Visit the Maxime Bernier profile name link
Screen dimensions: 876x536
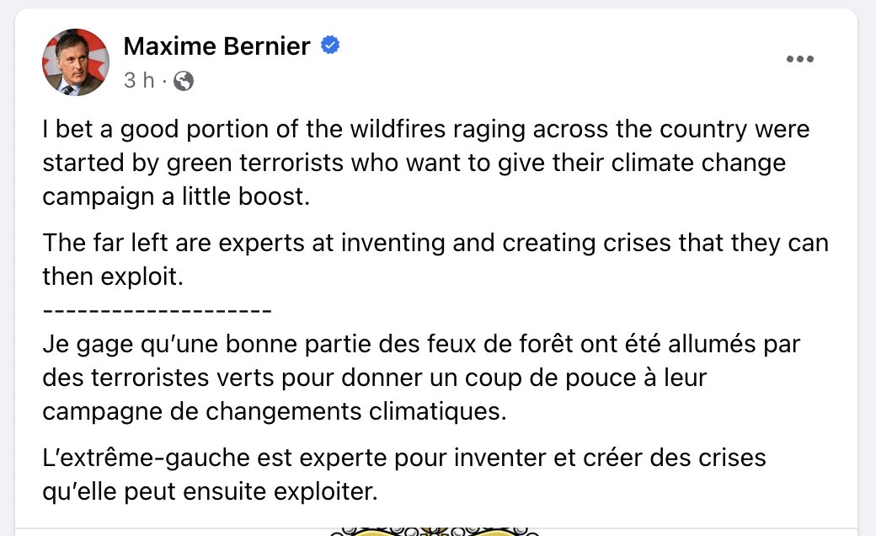pos(216,46)
